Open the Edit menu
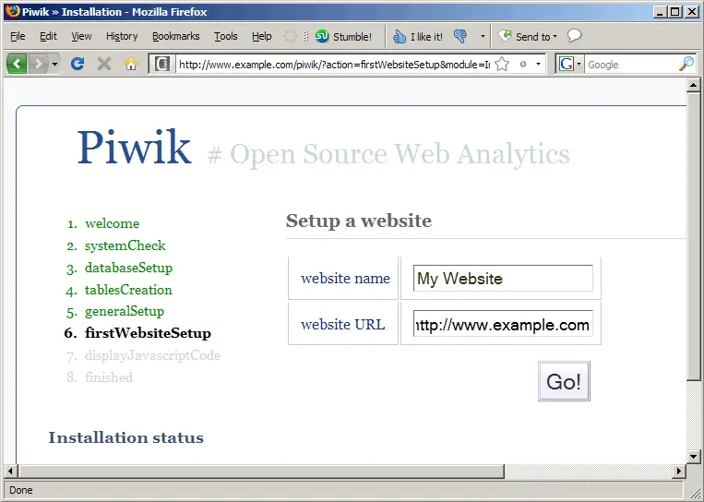Screen dimensions: 704x502 pos(48,36)
